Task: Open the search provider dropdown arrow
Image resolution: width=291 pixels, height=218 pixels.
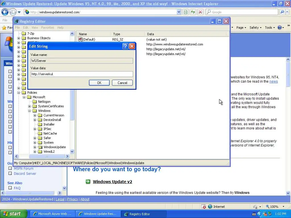Action: 287,12
